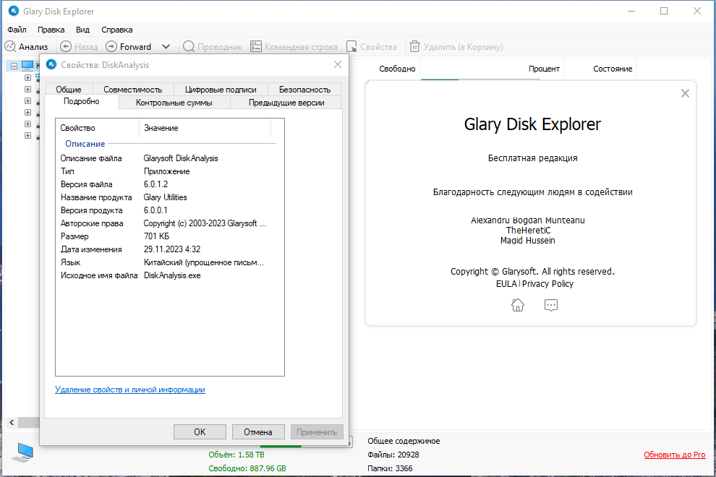716x477 pixels.
Task: Maximize the Glary Disk Explorer window
Action: tap(664, 11)
